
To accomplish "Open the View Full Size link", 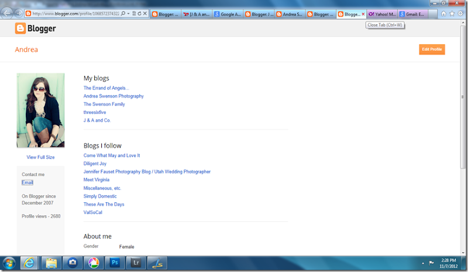I will pyautogui.click(x=40, y=157).
